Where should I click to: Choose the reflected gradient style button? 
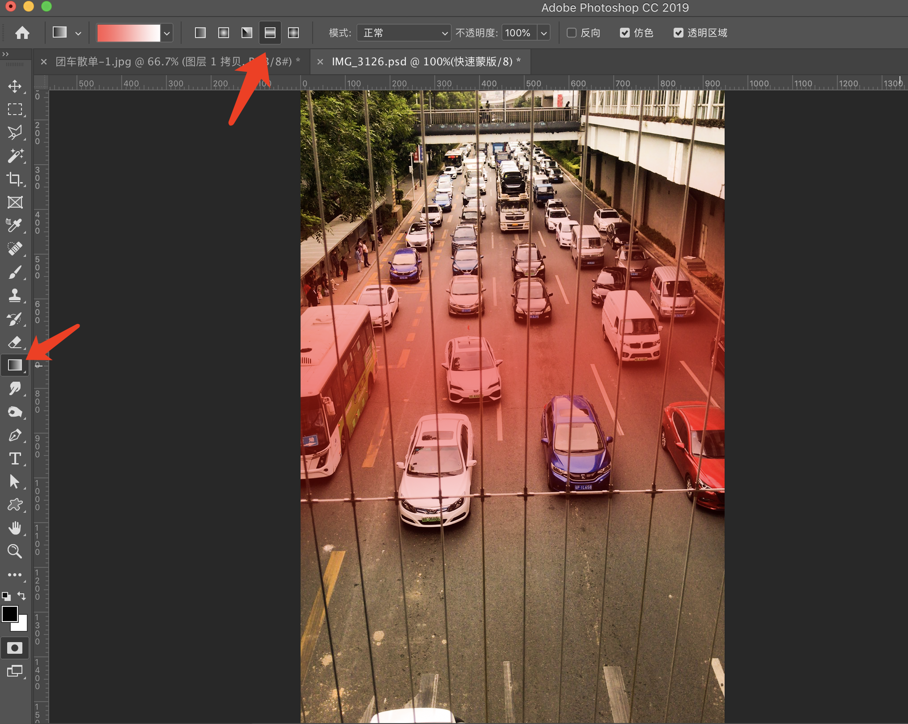[x=270, y=33]
